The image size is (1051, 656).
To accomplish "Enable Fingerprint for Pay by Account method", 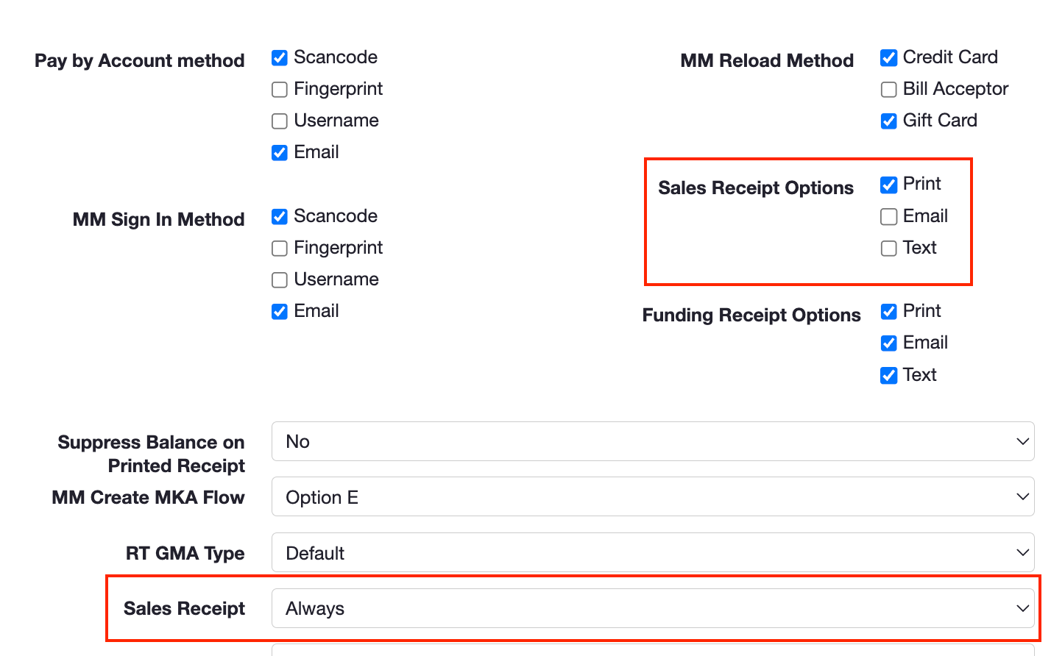I will point(280,90).
